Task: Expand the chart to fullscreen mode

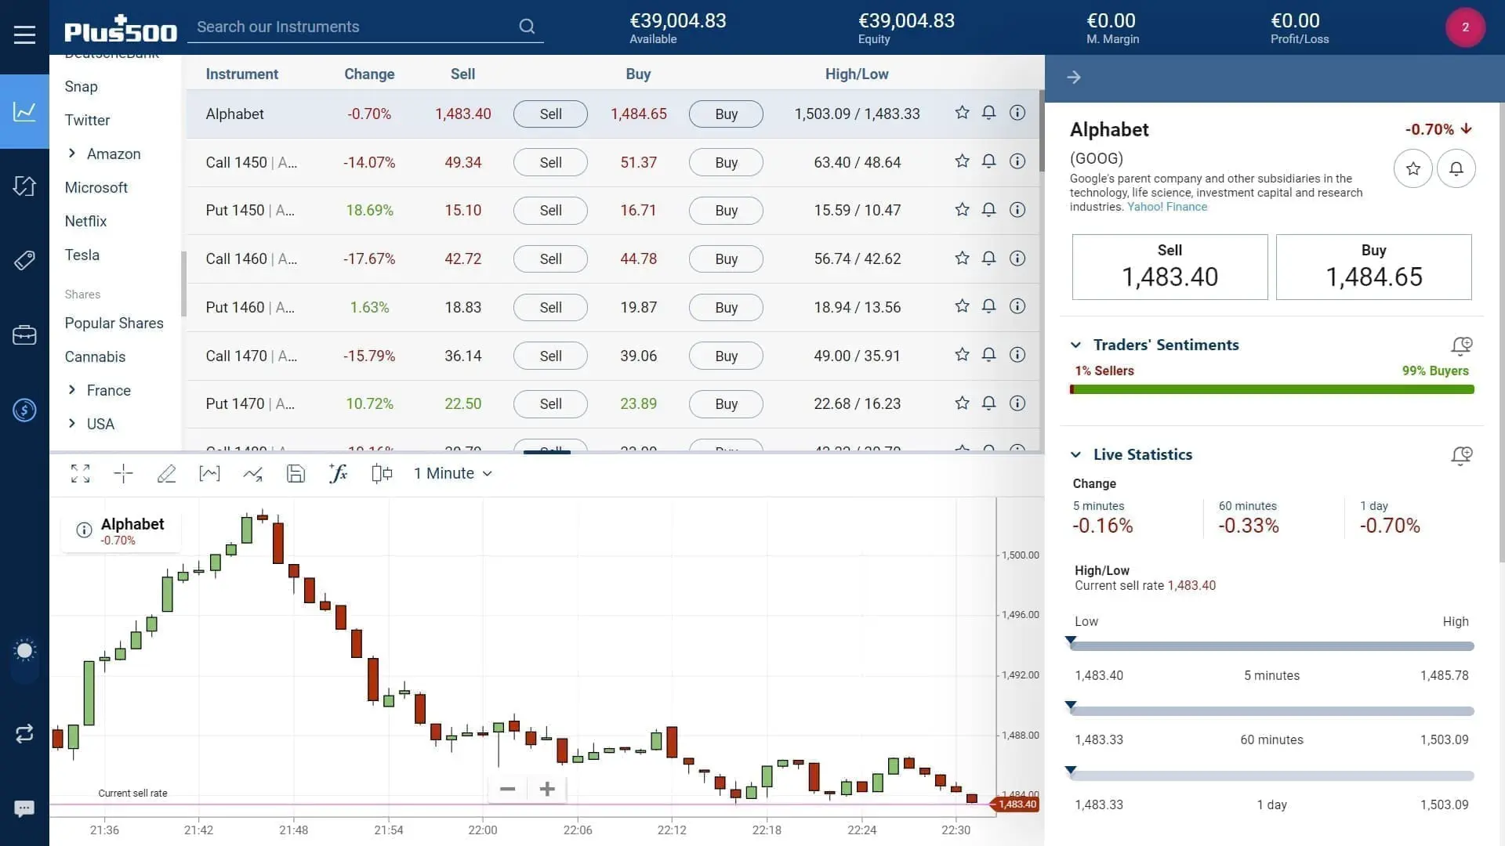Action: pos(80,473)
